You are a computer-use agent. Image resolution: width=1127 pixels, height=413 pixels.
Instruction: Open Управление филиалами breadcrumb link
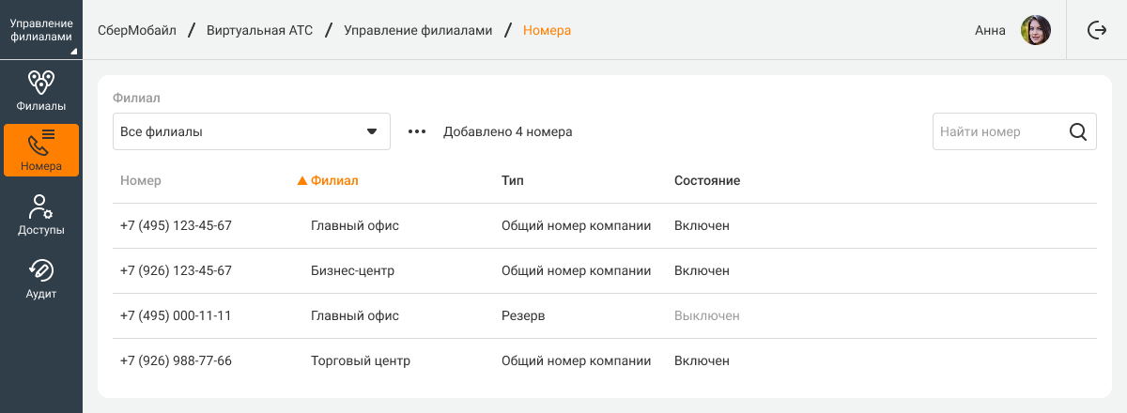pos(418,30)
